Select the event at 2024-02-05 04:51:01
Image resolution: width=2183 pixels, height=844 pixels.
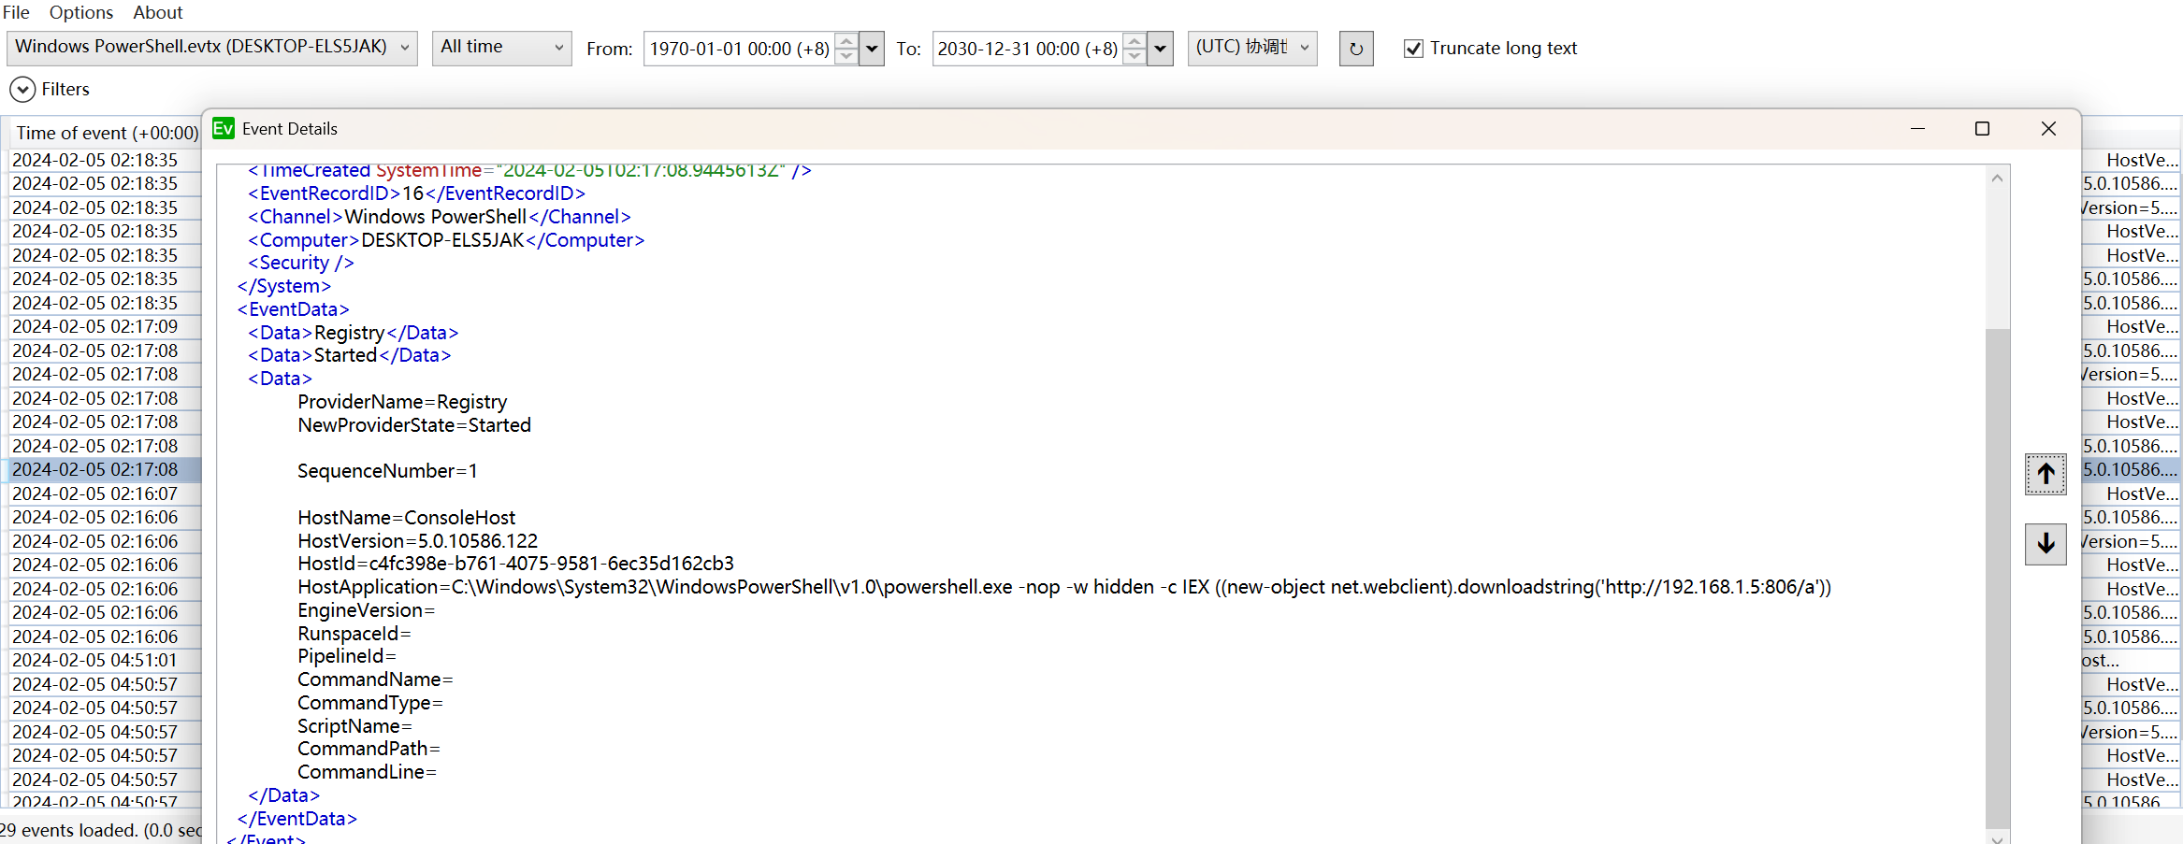click(x=95, y=660)
